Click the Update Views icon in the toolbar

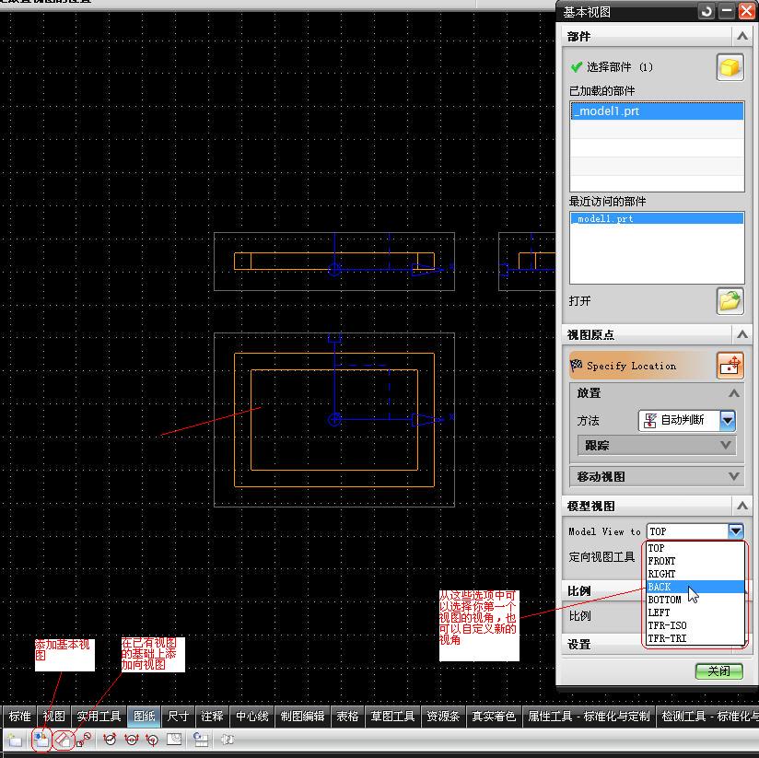tap(201, 740)
